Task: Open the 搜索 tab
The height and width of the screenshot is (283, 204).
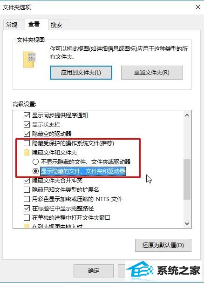Action: (56, 25)
